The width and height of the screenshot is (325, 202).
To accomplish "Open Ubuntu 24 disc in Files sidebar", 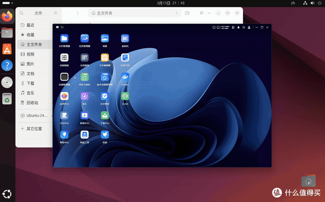I will pos(34,116).
